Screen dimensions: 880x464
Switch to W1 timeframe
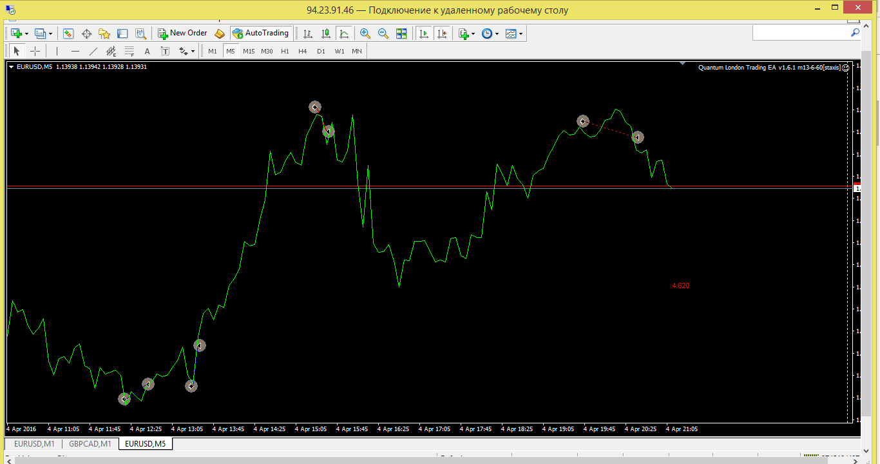[x=339, y=51]
